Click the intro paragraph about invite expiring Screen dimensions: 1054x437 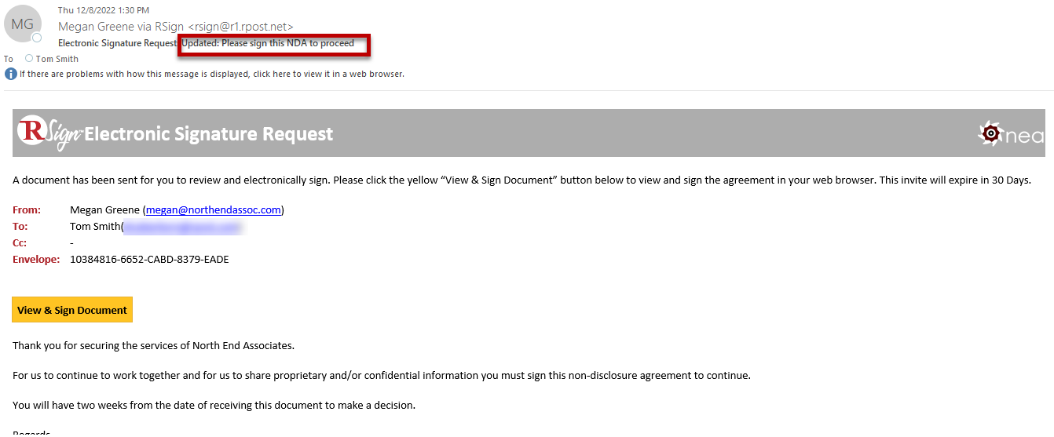522,180
